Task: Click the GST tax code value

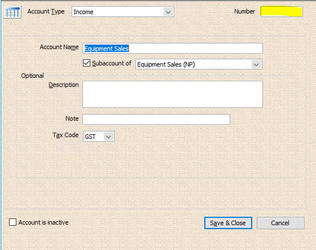Action: 90,137
